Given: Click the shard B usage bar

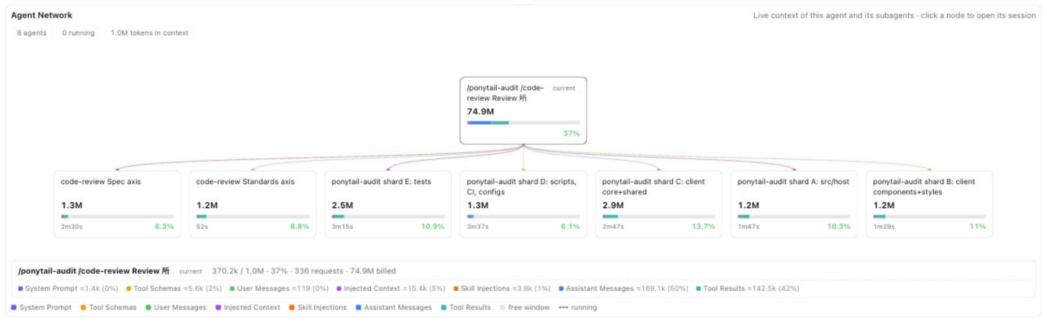Looking at the screenshot, I should [929, 216].
